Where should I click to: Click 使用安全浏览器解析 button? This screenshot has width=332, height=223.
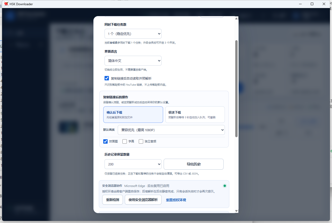point(143,200)
